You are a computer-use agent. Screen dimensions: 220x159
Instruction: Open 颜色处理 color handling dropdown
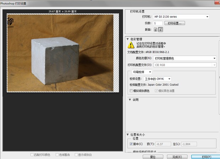tap(185, 58)
